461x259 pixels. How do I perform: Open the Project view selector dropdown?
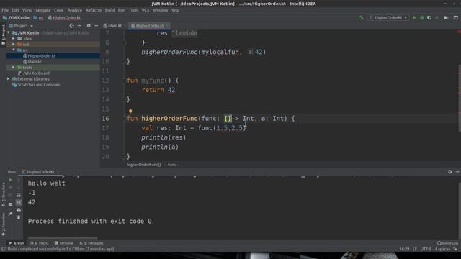click(21, 26)
